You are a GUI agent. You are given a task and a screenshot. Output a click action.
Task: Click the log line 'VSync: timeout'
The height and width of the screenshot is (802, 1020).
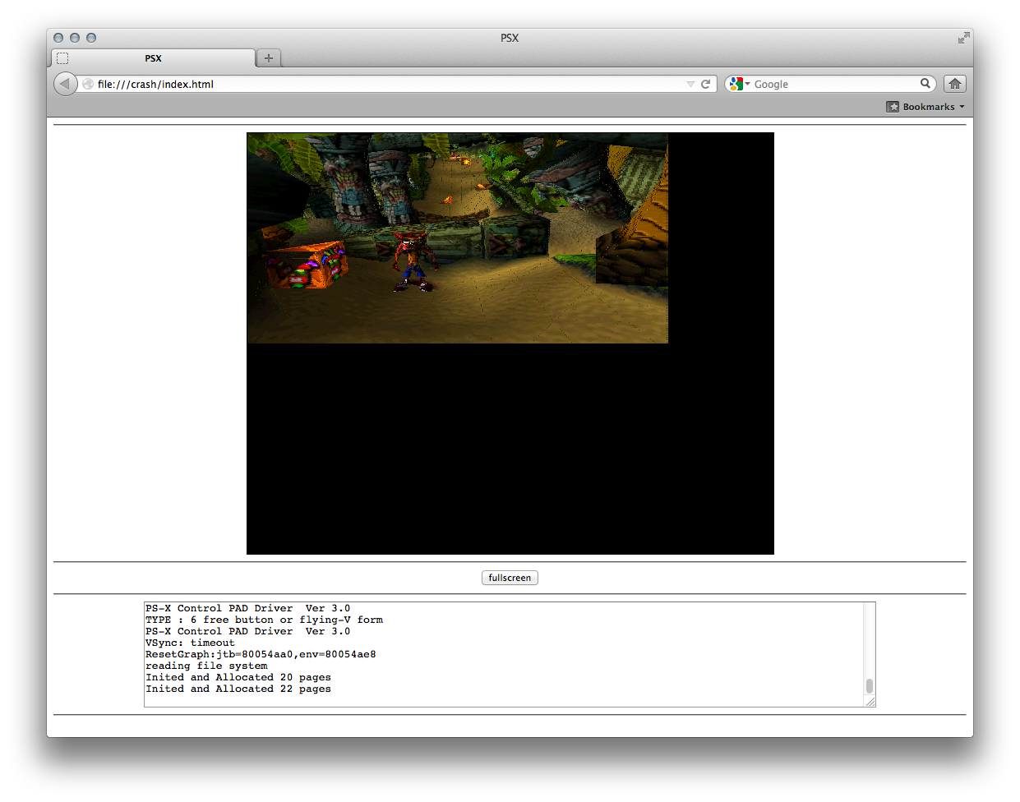pyautogui.click(x=190, y=643)
